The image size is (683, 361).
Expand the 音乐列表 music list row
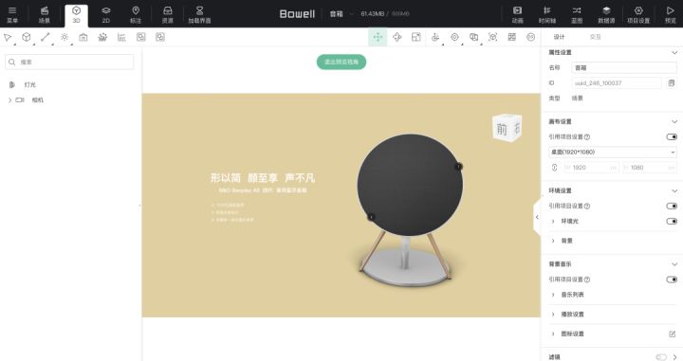553,295
